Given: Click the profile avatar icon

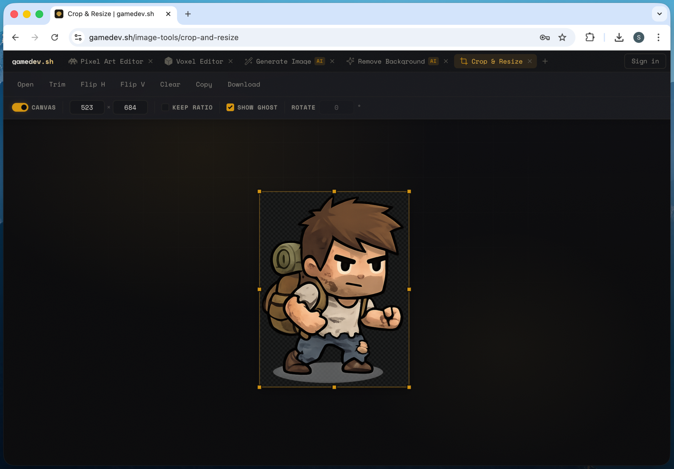Looking at the screenshot, I should 639,37.
